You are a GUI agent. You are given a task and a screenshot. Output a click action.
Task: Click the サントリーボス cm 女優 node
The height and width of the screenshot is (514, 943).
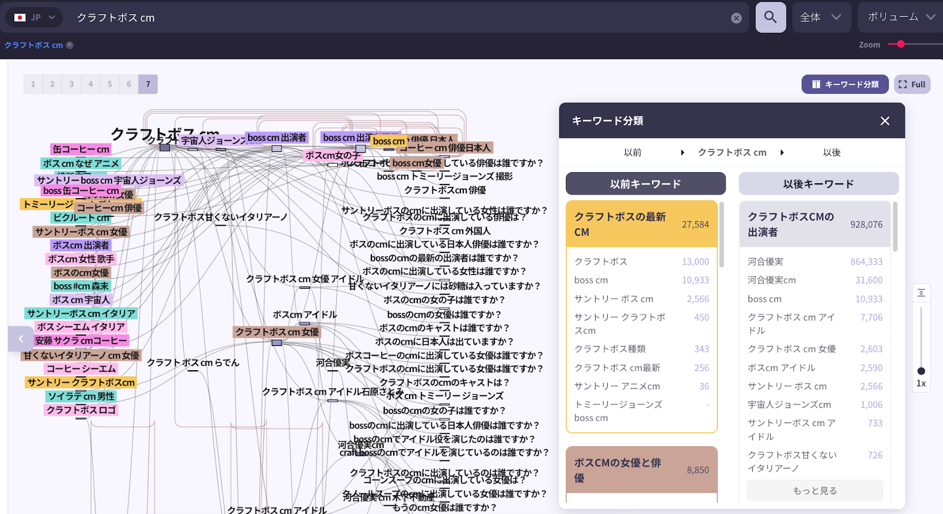81,232
